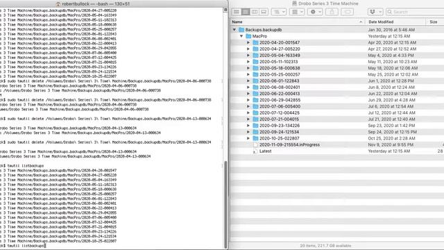Select the Latest alias name
This screenshot has width=444, height=250.
(265, 151)
